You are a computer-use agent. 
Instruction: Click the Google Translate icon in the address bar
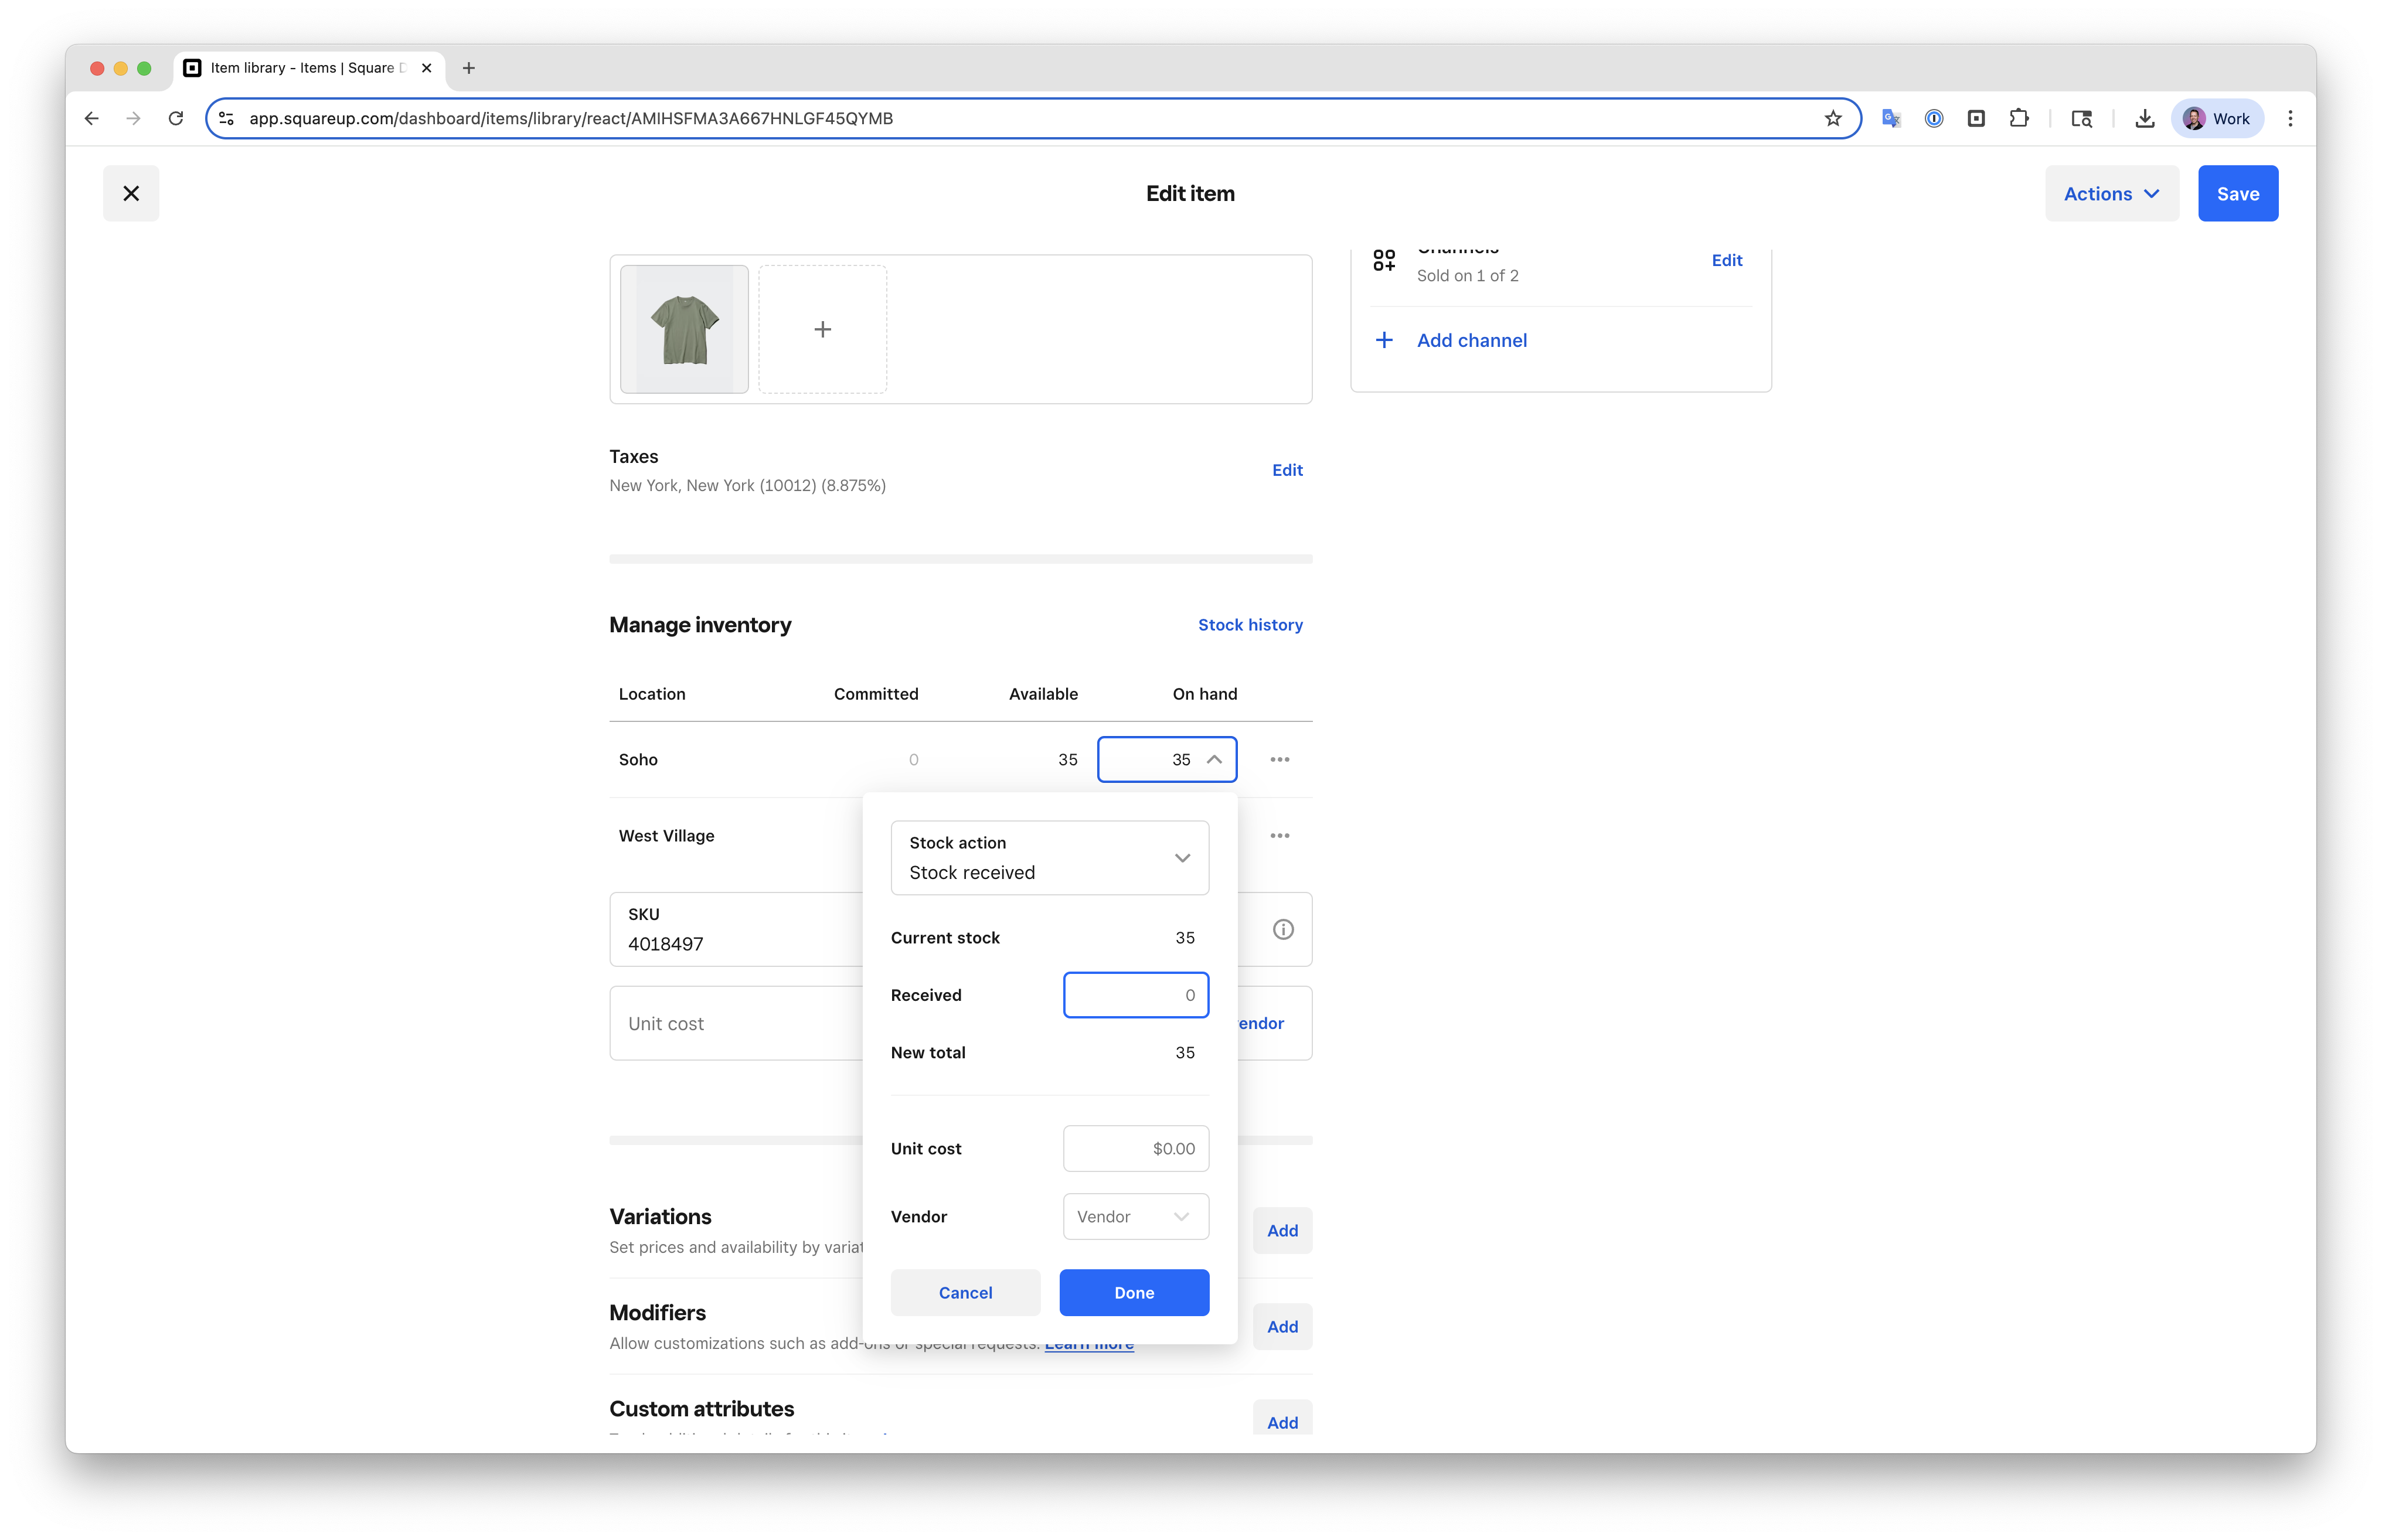(x=1890, y=118)
